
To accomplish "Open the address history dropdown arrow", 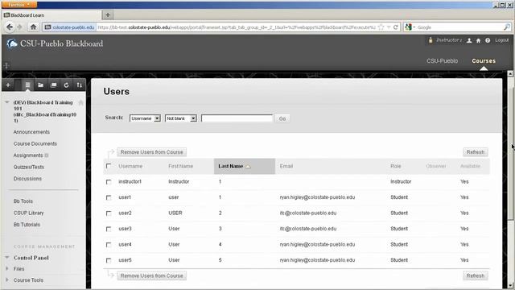I will [x=389, y=27].
